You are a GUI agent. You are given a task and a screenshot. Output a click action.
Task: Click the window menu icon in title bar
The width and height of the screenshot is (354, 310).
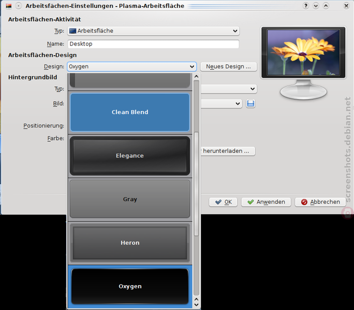coord(9,6)
